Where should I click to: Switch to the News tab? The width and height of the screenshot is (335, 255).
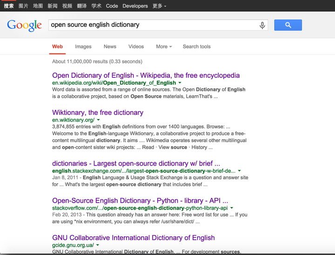(x=110, y=47)
